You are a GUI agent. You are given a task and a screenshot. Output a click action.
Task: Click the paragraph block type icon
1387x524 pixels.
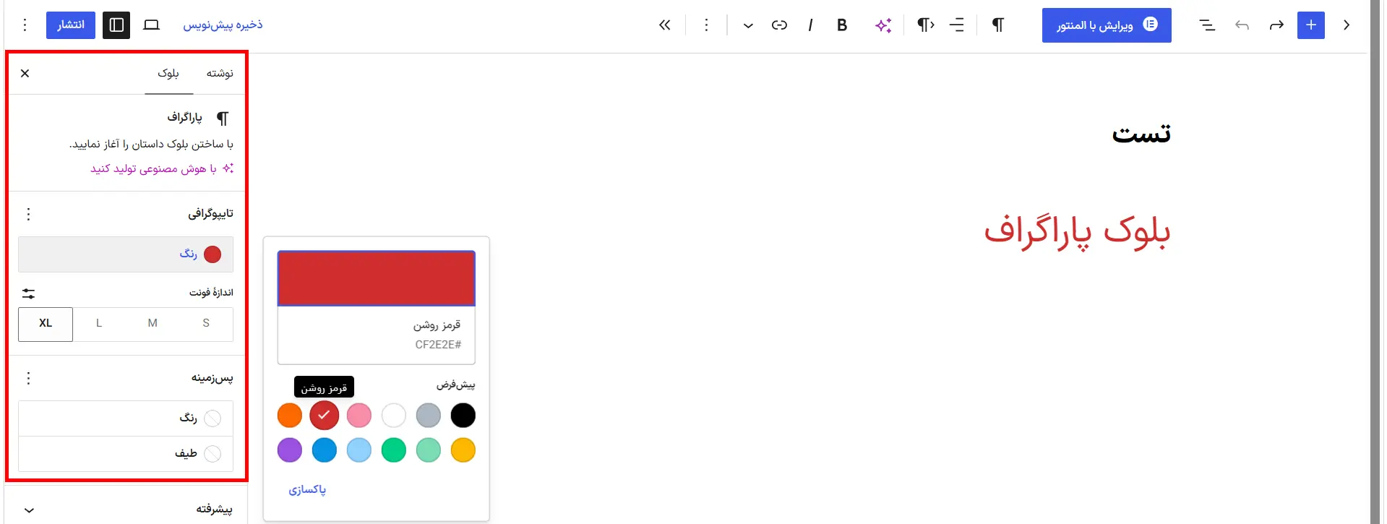tap(997, 25)
